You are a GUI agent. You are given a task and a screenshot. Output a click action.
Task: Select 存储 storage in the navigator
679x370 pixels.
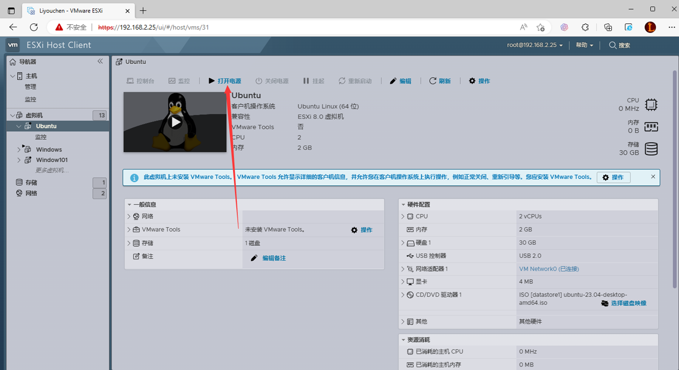pos(31,182)
